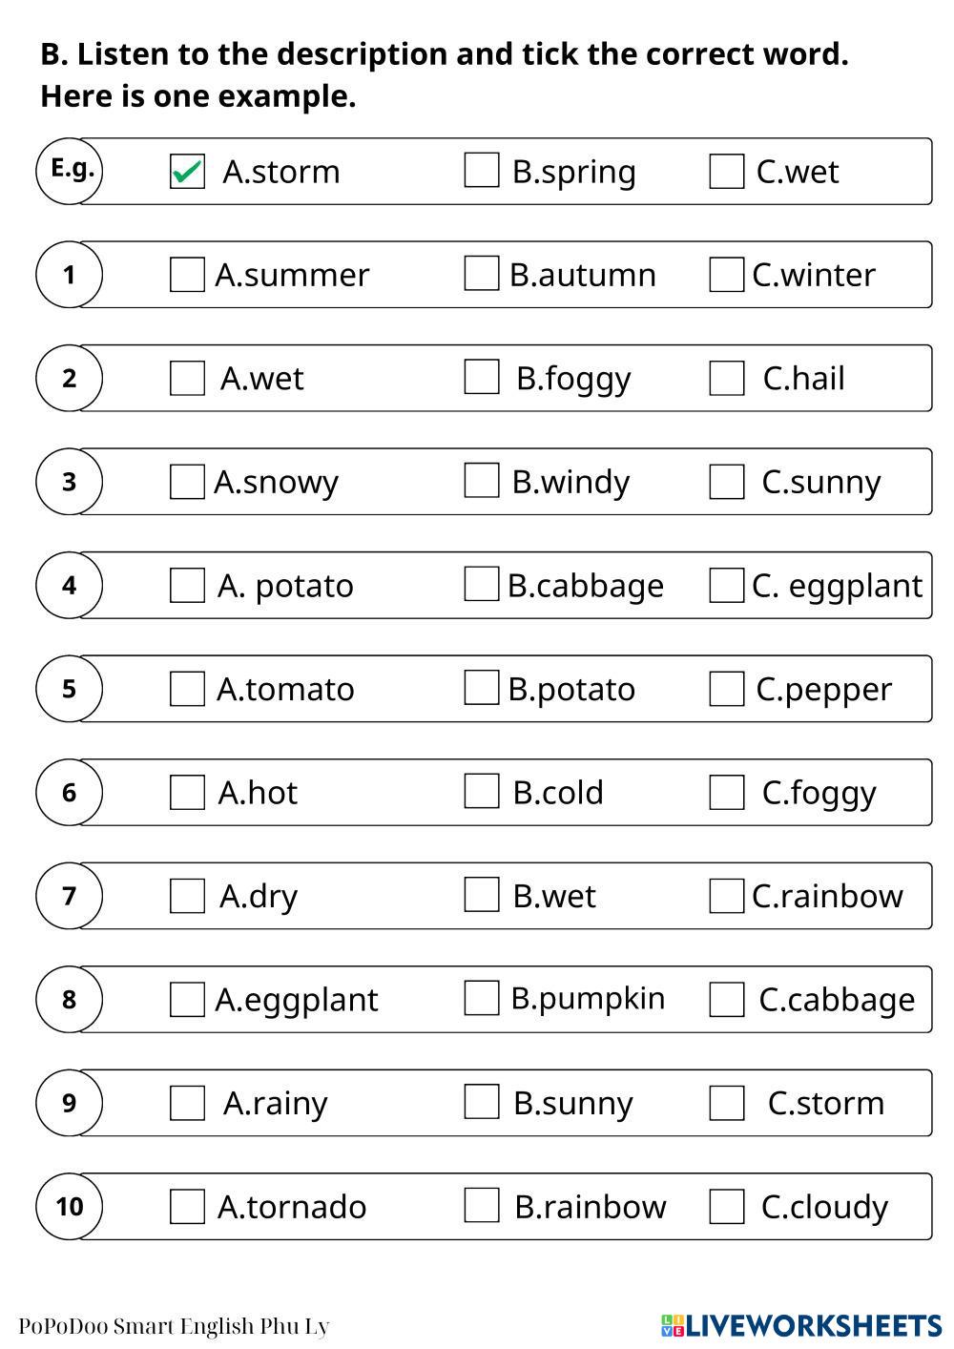
Task: Tick the A.summer checkbox
Action: click(x=187, y=275)
